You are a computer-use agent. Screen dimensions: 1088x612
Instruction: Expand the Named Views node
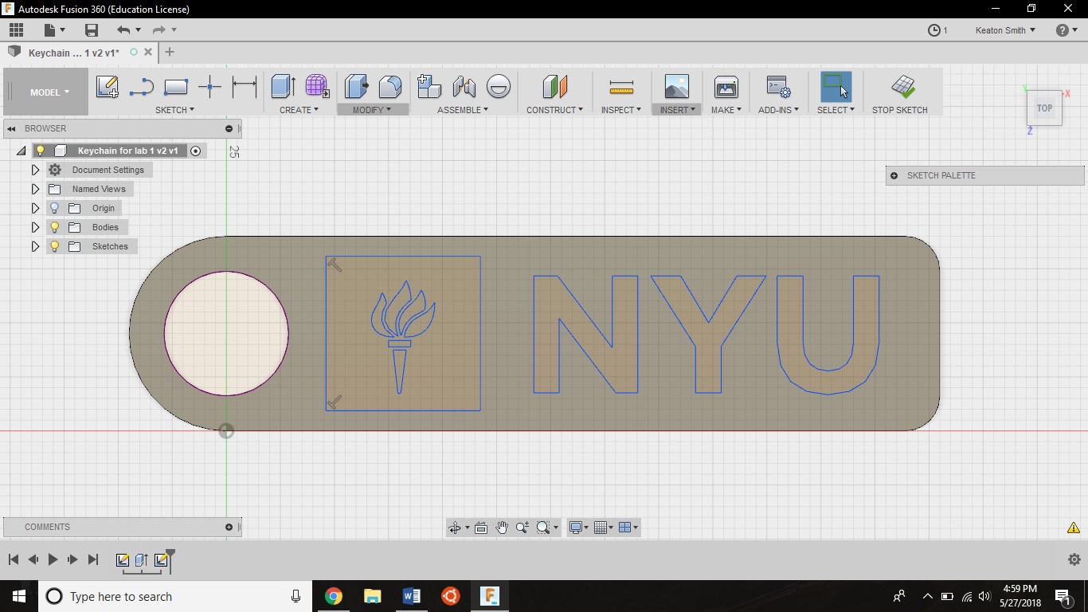pos(35,189)
